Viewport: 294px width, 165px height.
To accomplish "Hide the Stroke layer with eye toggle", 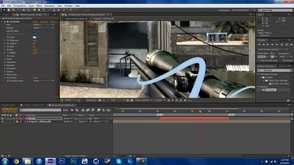I will coord(2,118).
